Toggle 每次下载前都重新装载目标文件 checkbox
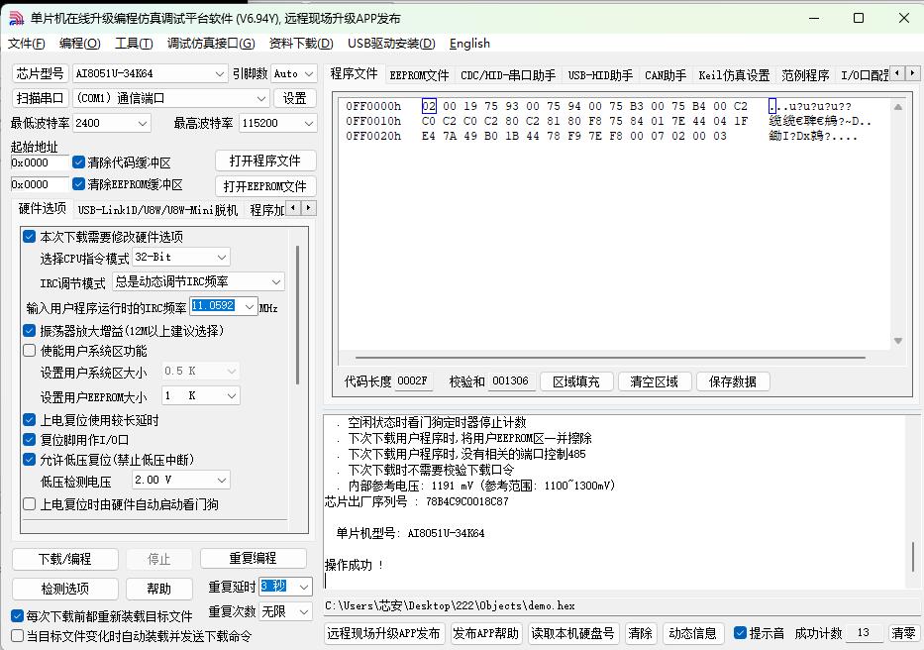924x650 pixels. [17, 616]
